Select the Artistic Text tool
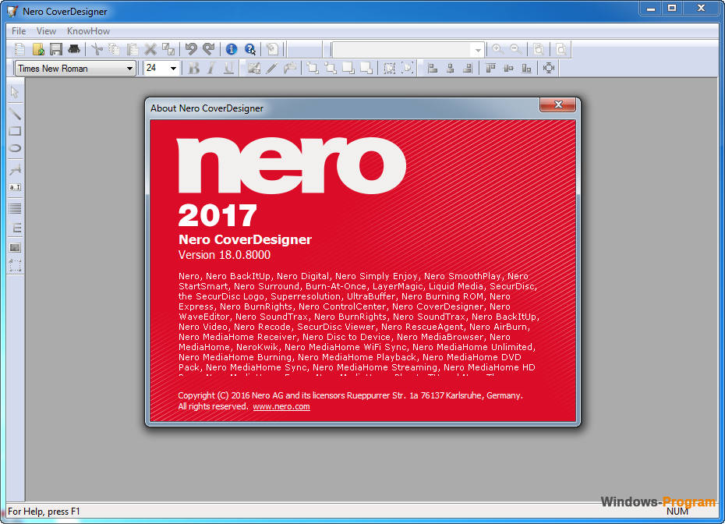This screenshot has height=524, width=725. click(15, 169)
